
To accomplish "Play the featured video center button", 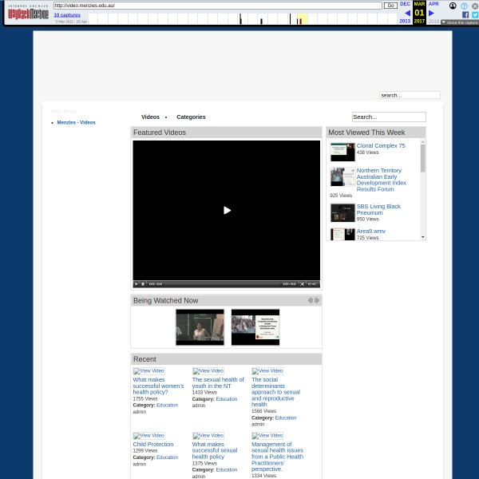I will pyautogui.click(x=227, y=210).
